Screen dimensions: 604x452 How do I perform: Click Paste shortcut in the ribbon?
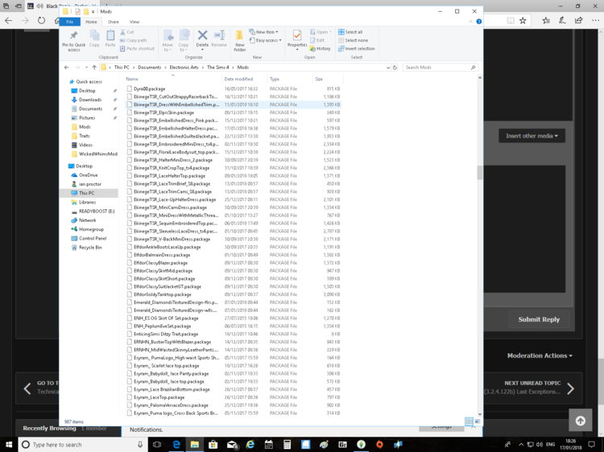137,48
